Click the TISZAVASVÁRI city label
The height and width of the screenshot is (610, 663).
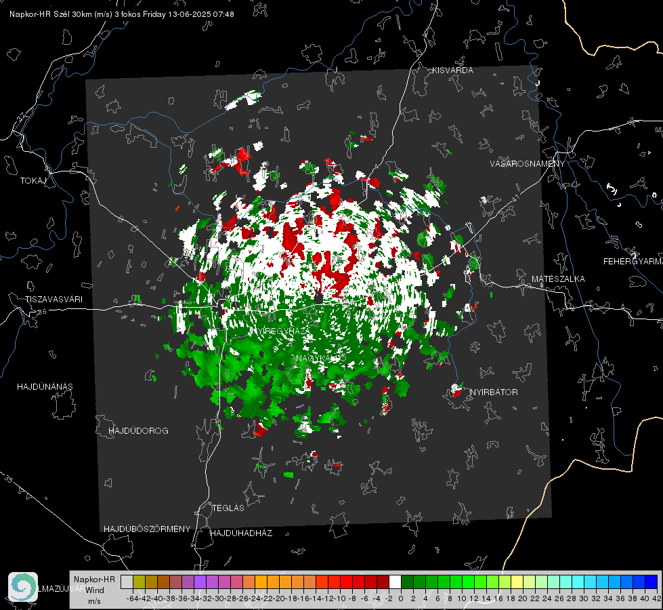[54, 300]
